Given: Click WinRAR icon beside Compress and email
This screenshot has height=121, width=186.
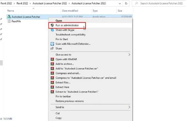Looking at the screenshot, I should click(52, 73).
